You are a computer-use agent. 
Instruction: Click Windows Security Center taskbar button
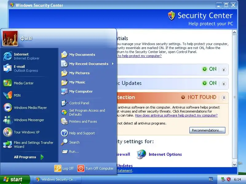[57, 179]
